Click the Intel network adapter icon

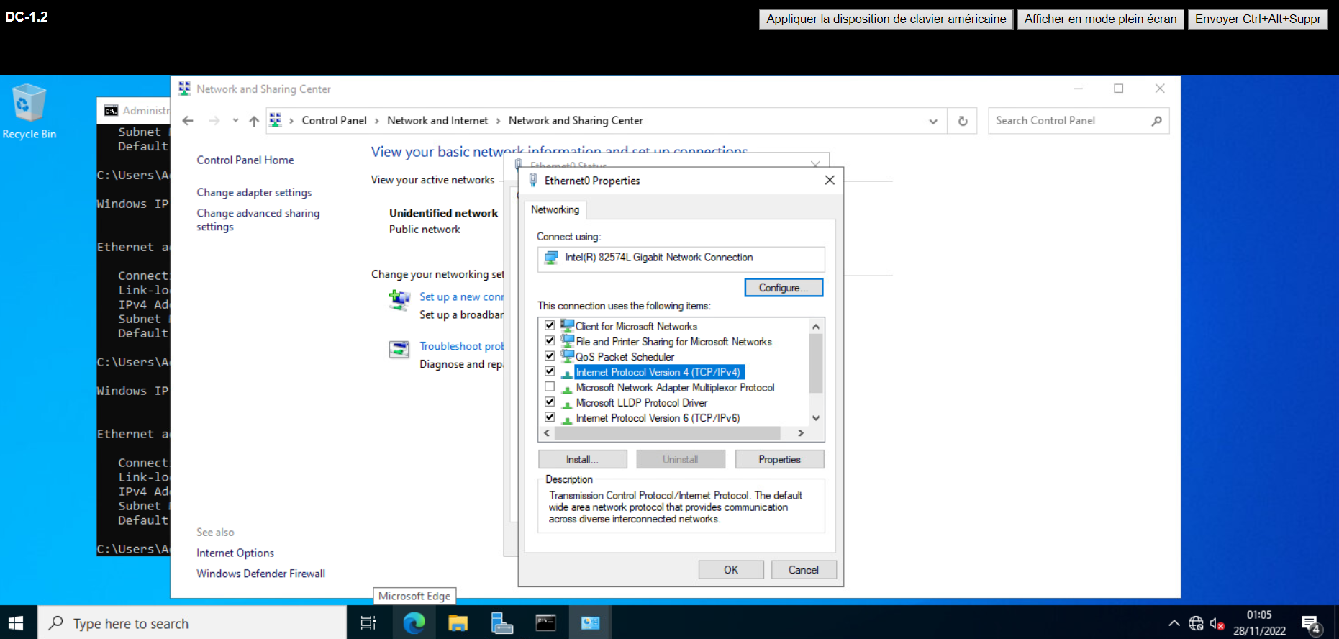(x=551, y=258)
